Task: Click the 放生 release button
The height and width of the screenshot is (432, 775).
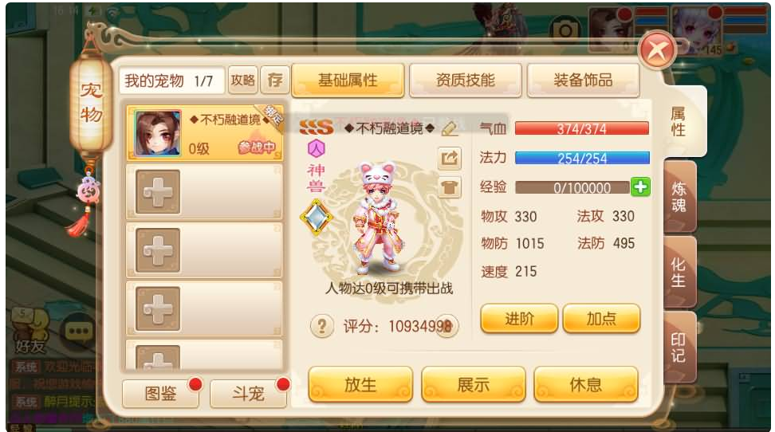Action: click(360, 384)
